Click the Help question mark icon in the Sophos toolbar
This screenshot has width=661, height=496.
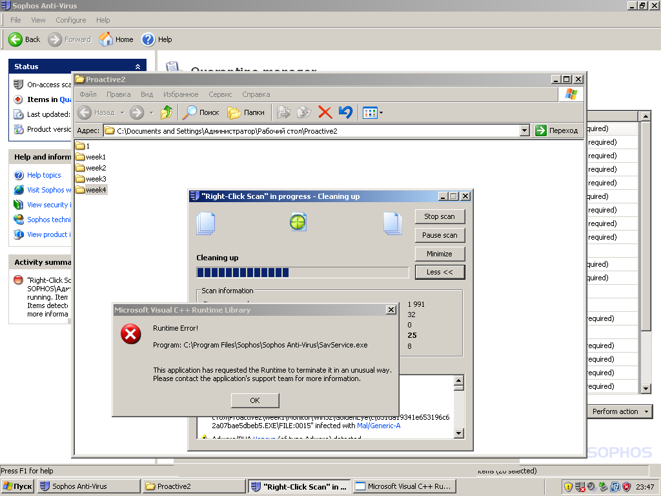pyautogui.click(x=148, y=39)
